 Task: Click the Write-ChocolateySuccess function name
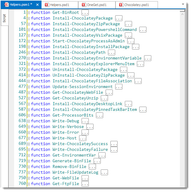[80, 144]
